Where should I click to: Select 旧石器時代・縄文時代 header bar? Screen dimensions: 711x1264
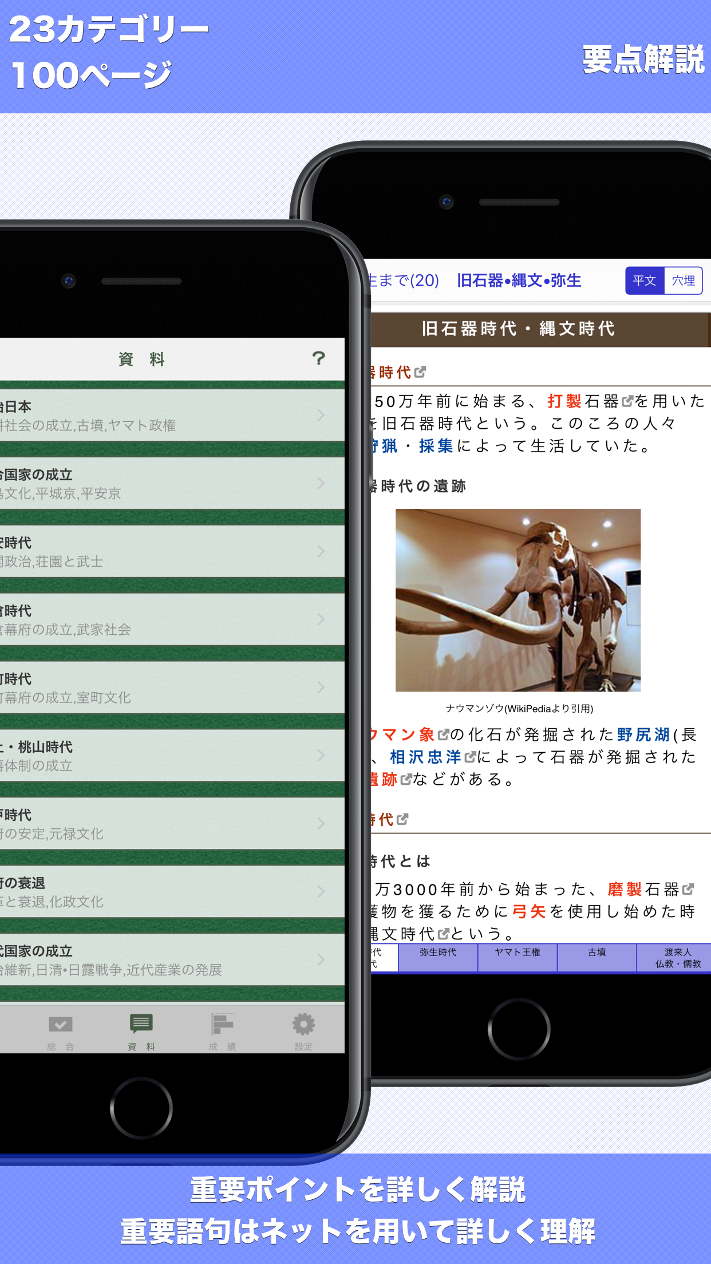point(540,329)
